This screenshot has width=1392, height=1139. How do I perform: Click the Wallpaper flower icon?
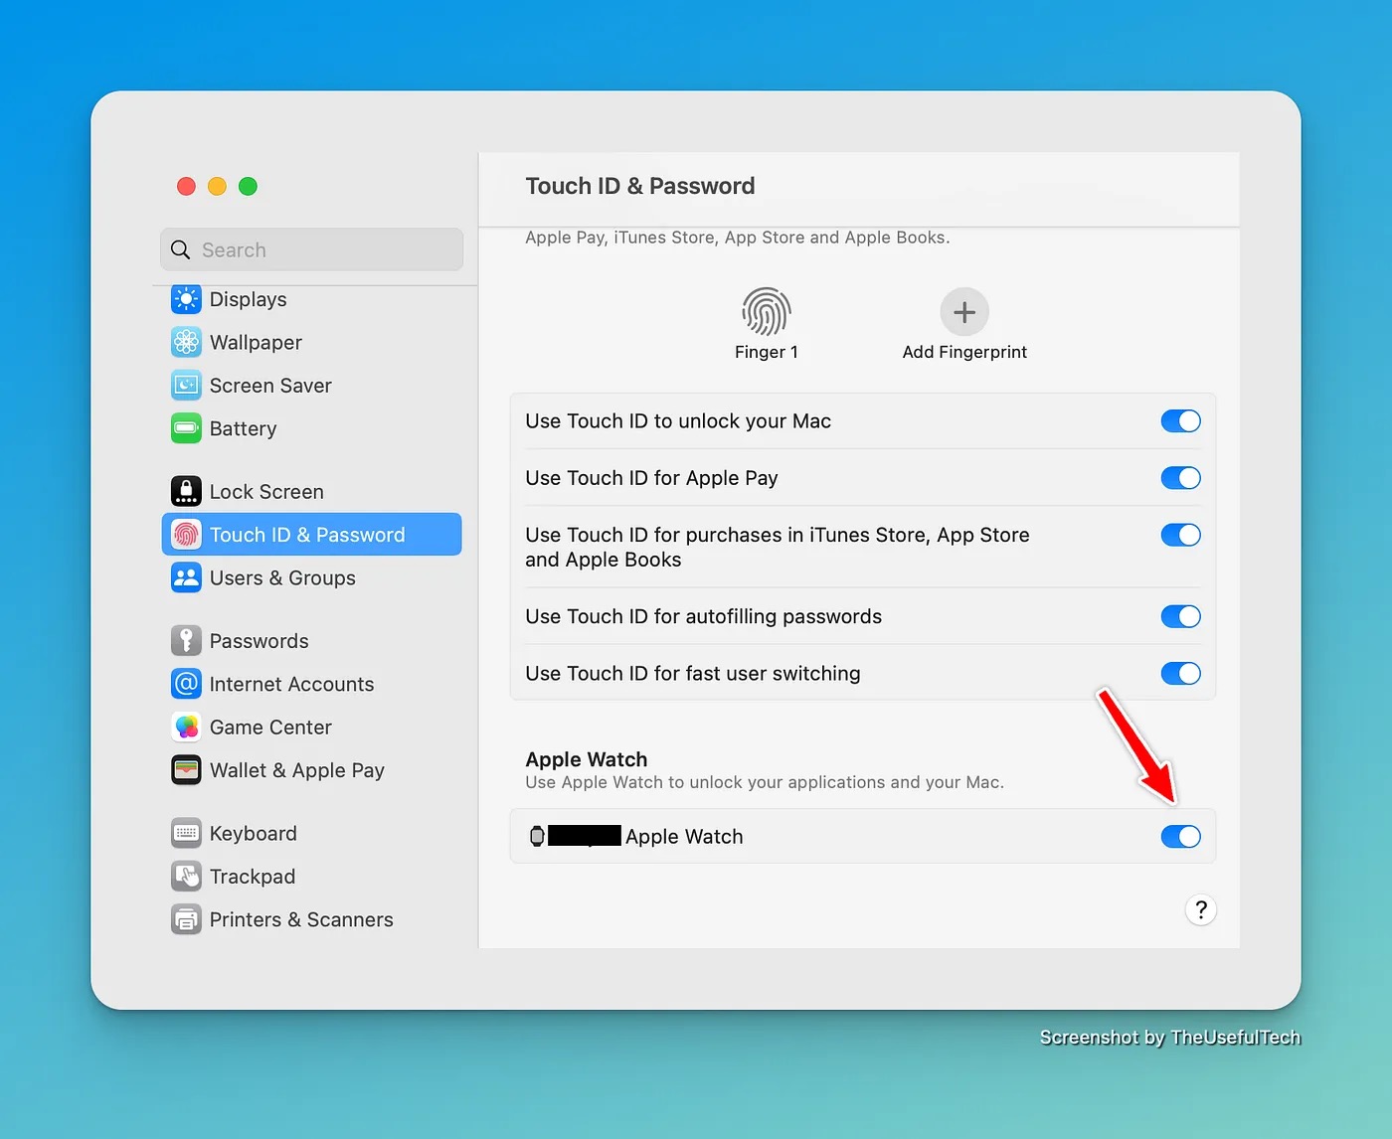click(186, 342)
